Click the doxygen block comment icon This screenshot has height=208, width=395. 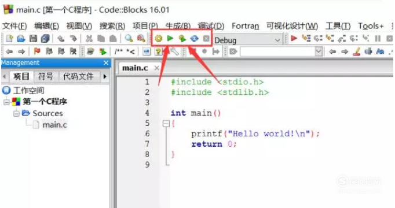[x=119, y=51]
